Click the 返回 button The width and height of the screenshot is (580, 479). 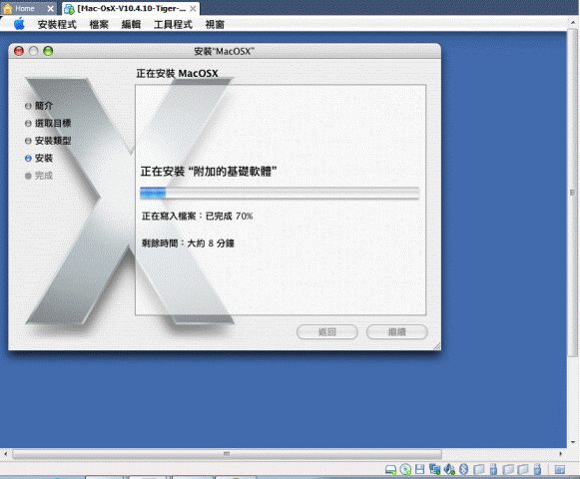coord(327,332)
